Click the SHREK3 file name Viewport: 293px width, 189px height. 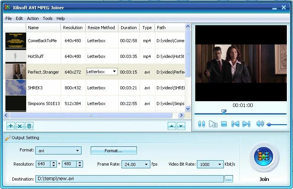pyautogui.click(x=35, y=88)
